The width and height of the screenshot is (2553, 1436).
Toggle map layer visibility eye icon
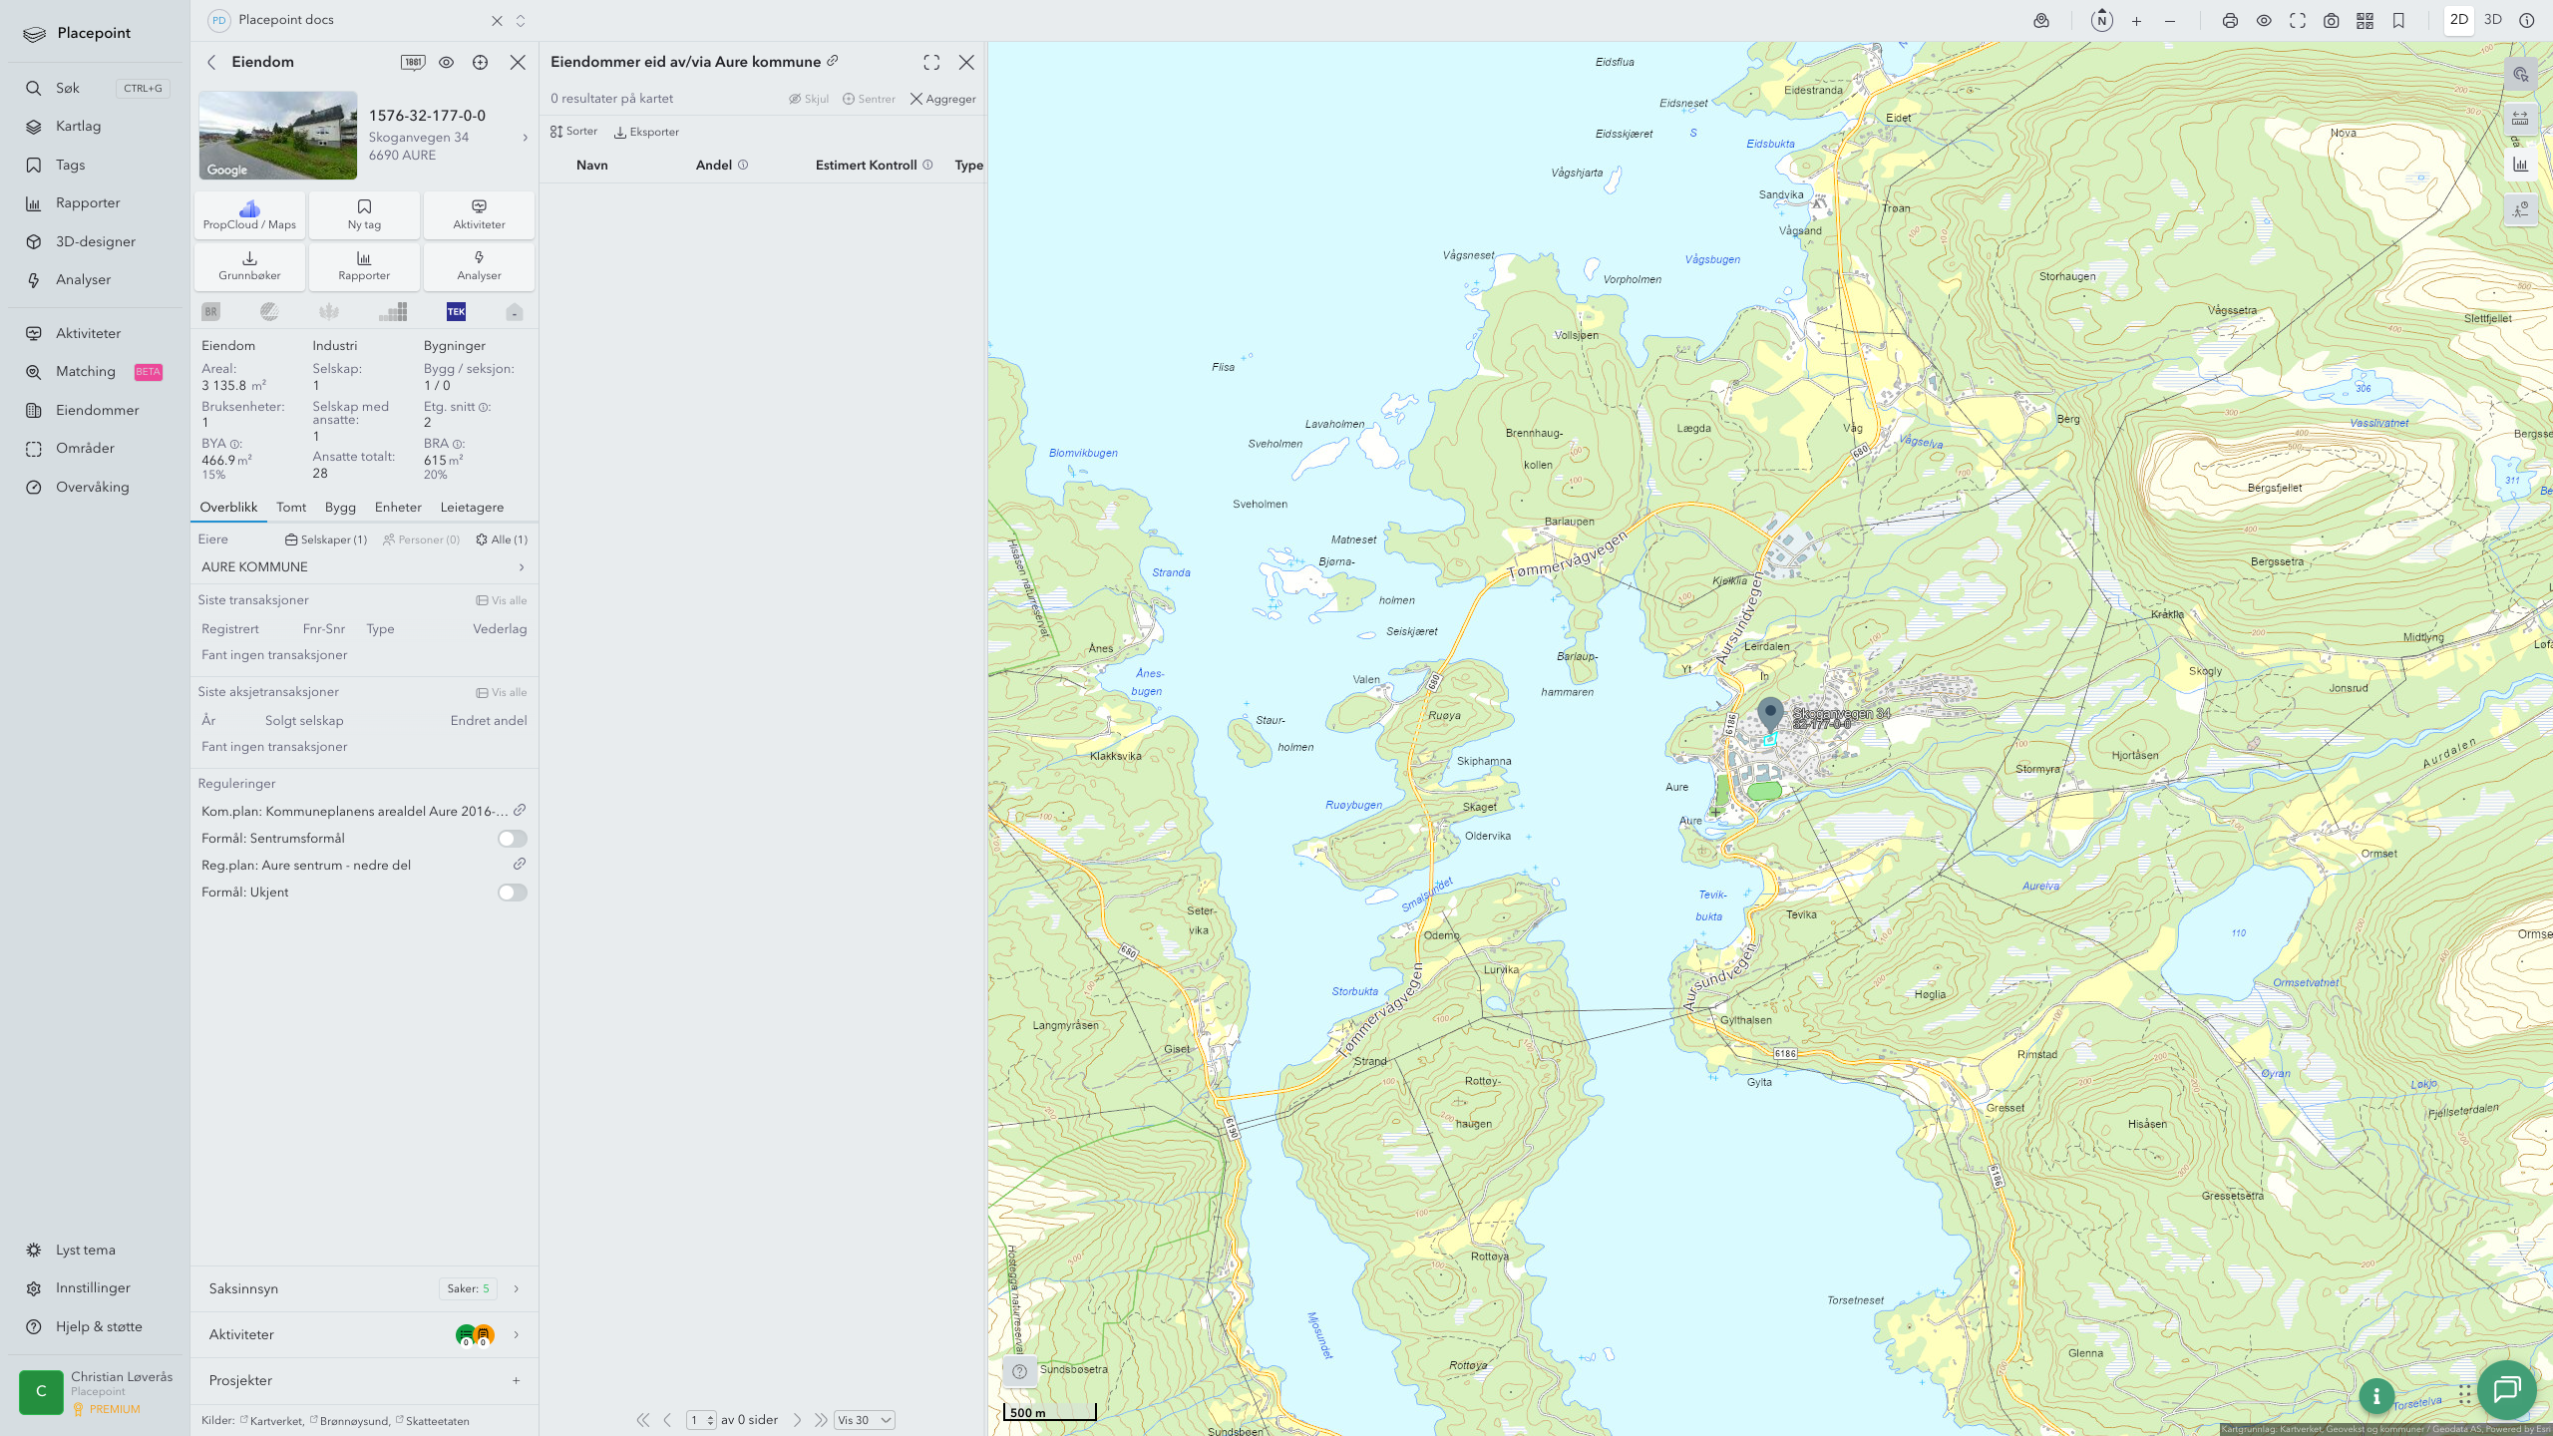click(x=2264, y=21)
